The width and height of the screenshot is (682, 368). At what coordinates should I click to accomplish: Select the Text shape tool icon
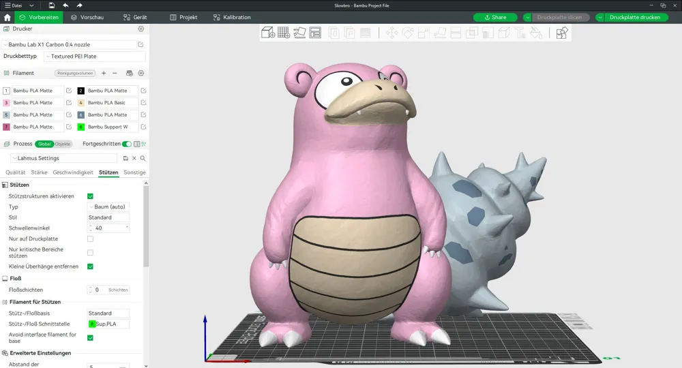click(x=520, y=33)
